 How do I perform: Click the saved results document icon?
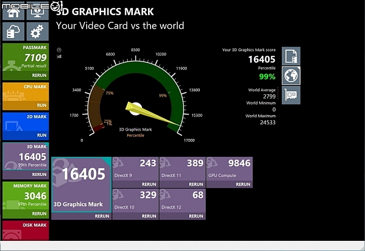pyautogui.click(x=291, y=56)
